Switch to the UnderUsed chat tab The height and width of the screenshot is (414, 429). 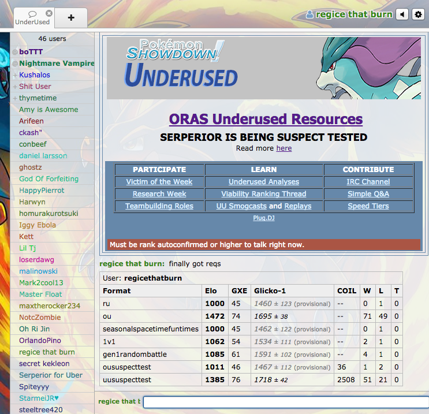(x=32, y=18)
